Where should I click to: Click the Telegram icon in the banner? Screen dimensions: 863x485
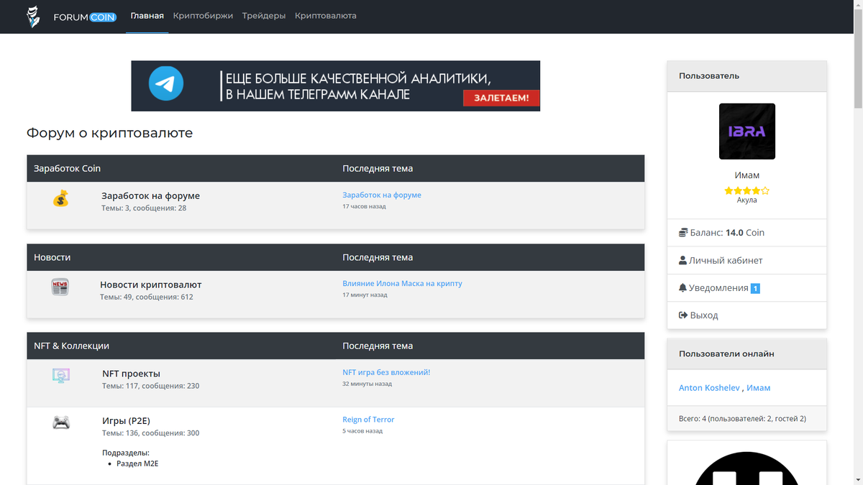pos(166,83)
